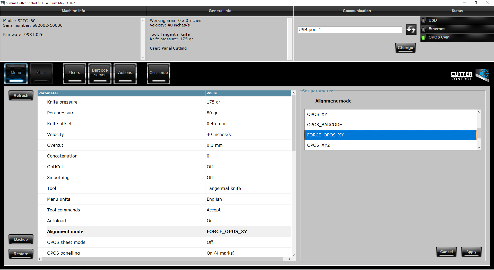Click the Backup button
The width and height of the screenshot is (494, 270).
point(21,239)
